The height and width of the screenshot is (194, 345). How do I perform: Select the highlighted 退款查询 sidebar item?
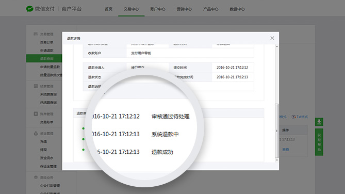click(x=44, y=59)
